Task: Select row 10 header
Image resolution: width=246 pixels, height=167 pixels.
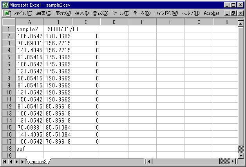Action: coord(9,92)
